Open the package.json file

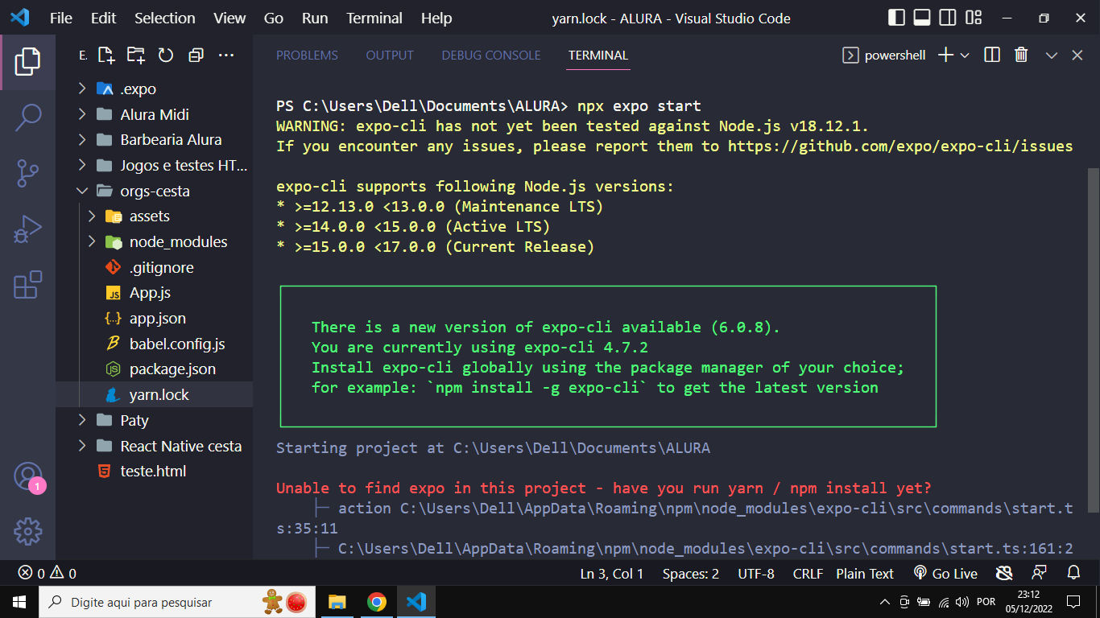(x=154, y=369)
